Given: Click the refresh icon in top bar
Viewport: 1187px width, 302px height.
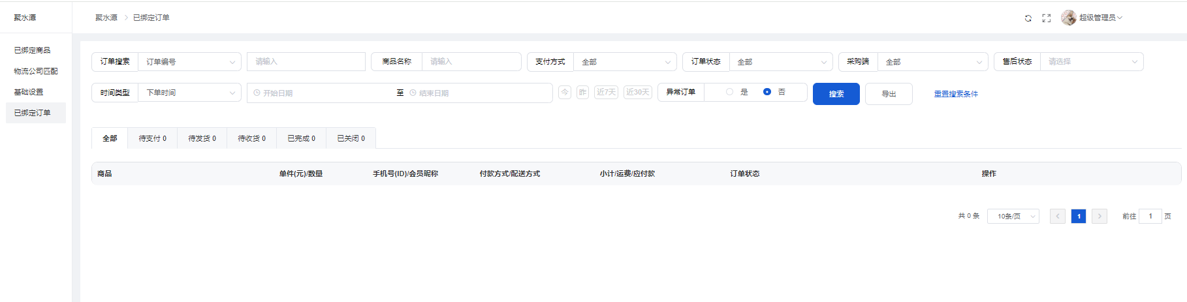Looking at the screenshot, I should coord(1028,18).
